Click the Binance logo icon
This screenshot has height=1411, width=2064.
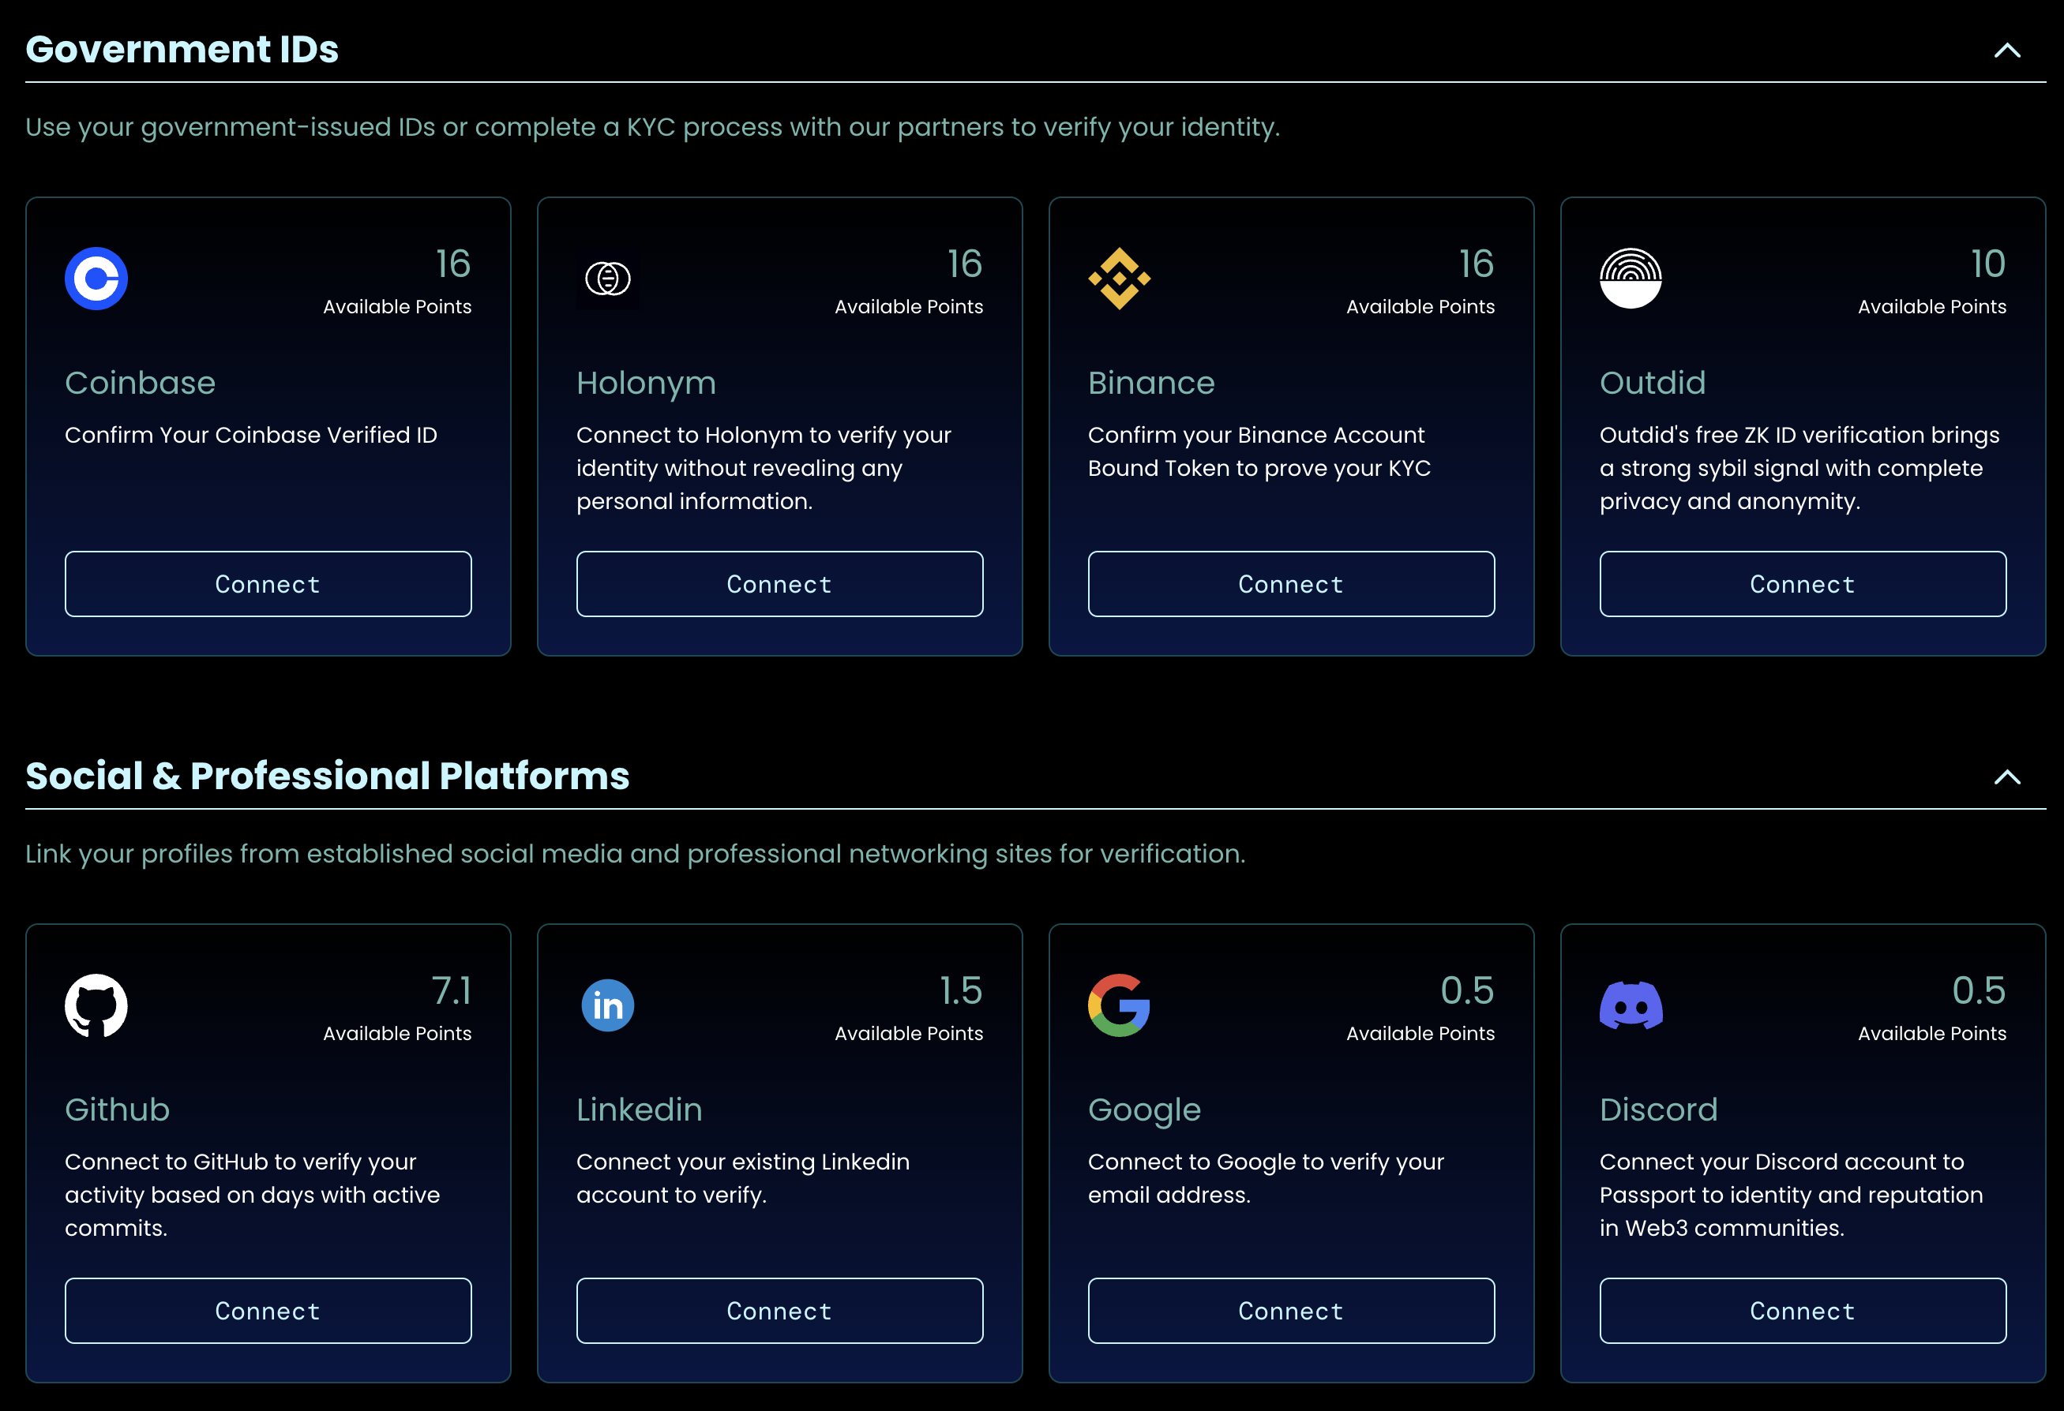(x=1119, y=279)
